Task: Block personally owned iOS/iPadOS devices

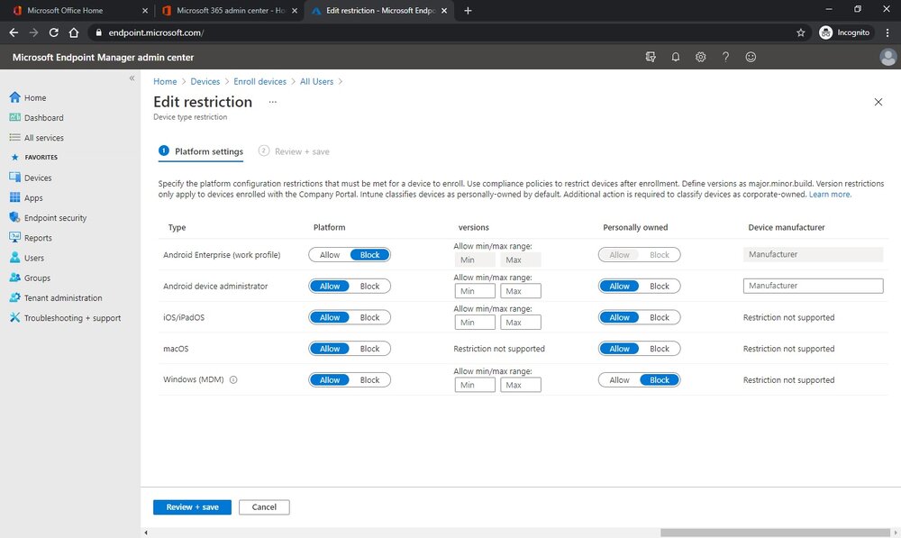Action: tap(660, 317)
